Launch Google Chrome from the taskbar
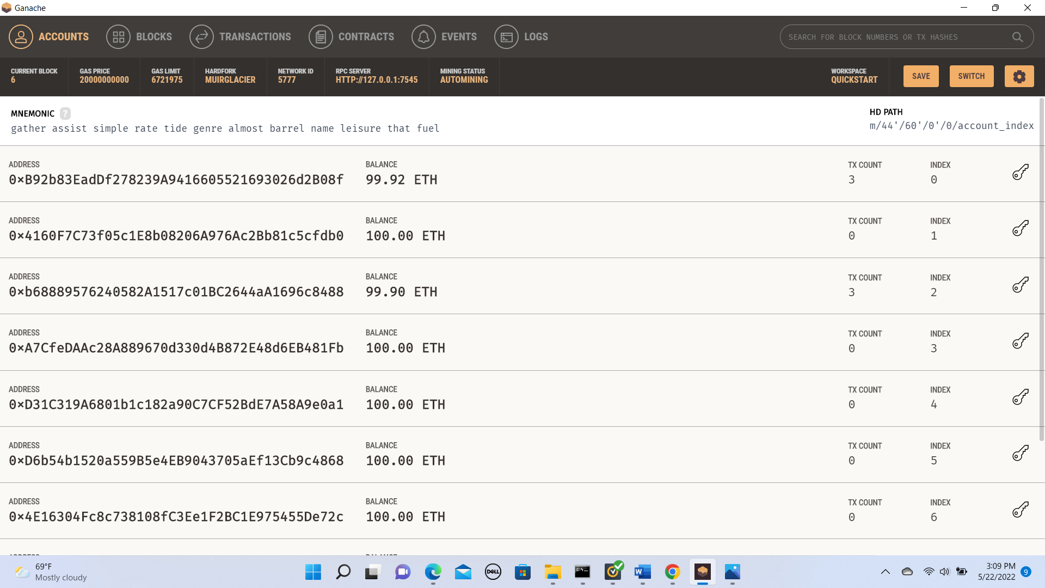This screenshot has height=588, width=1045. pyautogui.click(x=672, y=573)
